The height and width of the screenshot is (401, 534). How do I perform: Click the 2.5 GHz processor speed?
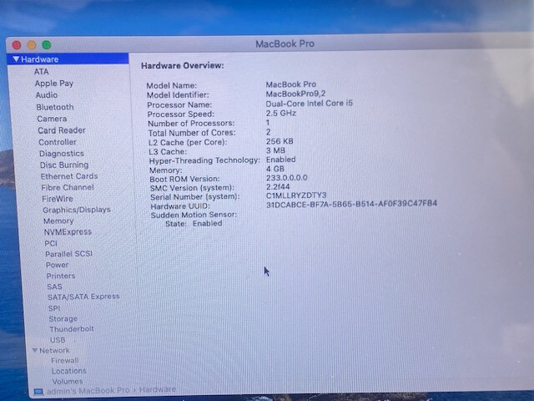[x=281, y=114]
